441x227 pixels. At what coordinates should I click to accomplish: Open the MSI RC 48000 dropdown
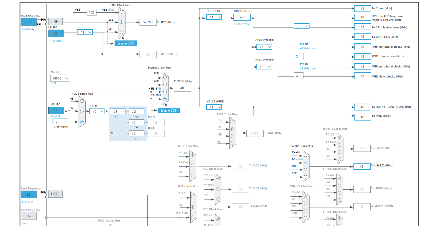60,78
